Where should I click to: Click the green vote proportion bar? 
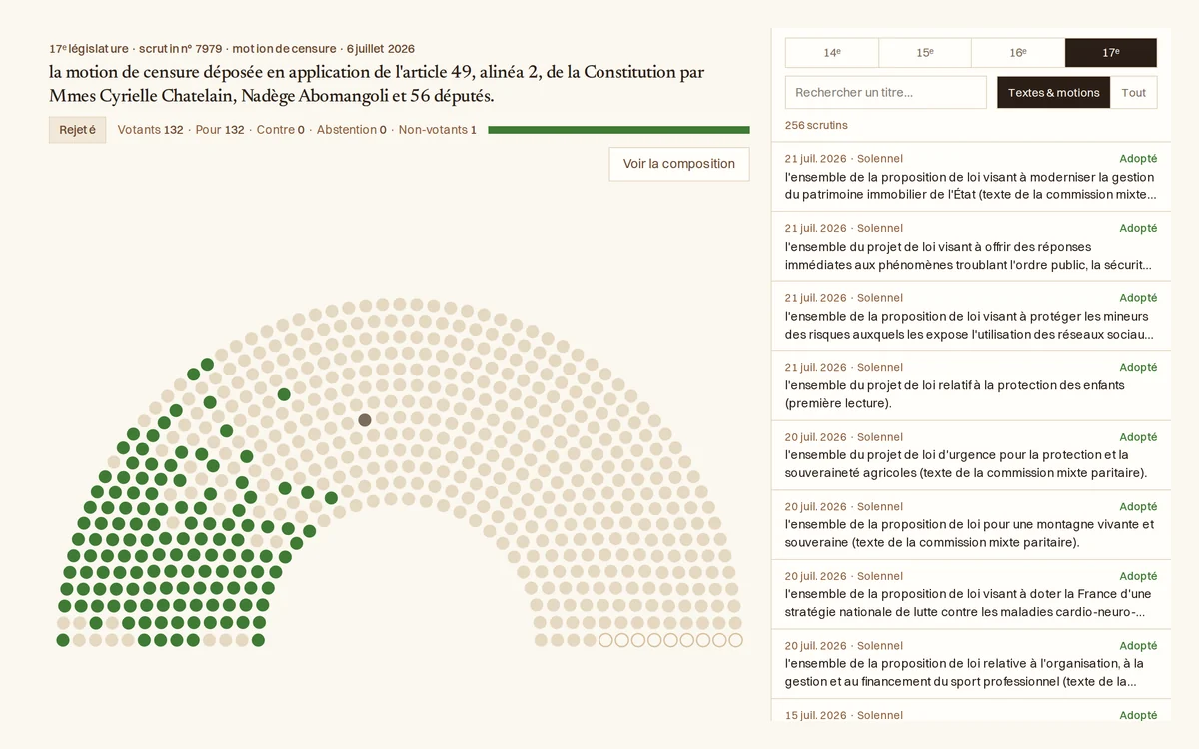point(618,130)
